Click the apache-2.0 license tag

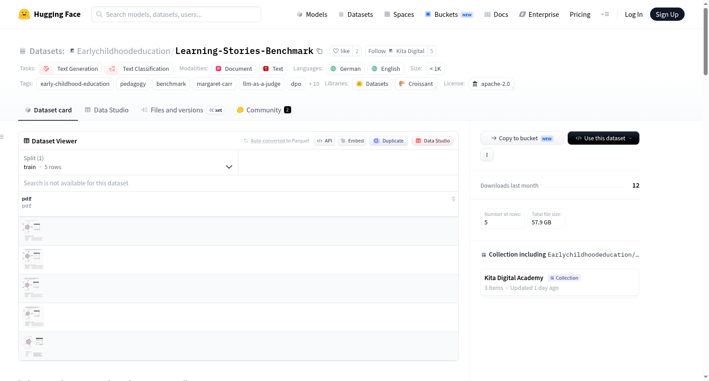pos(491,84)
